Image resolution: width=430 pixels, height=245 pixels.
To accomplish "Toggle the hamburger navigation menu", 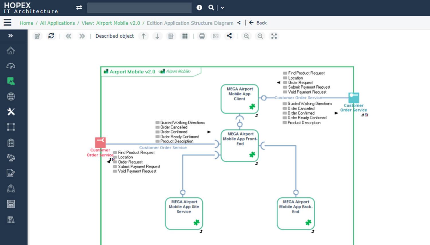I will [x=7, y=22].
